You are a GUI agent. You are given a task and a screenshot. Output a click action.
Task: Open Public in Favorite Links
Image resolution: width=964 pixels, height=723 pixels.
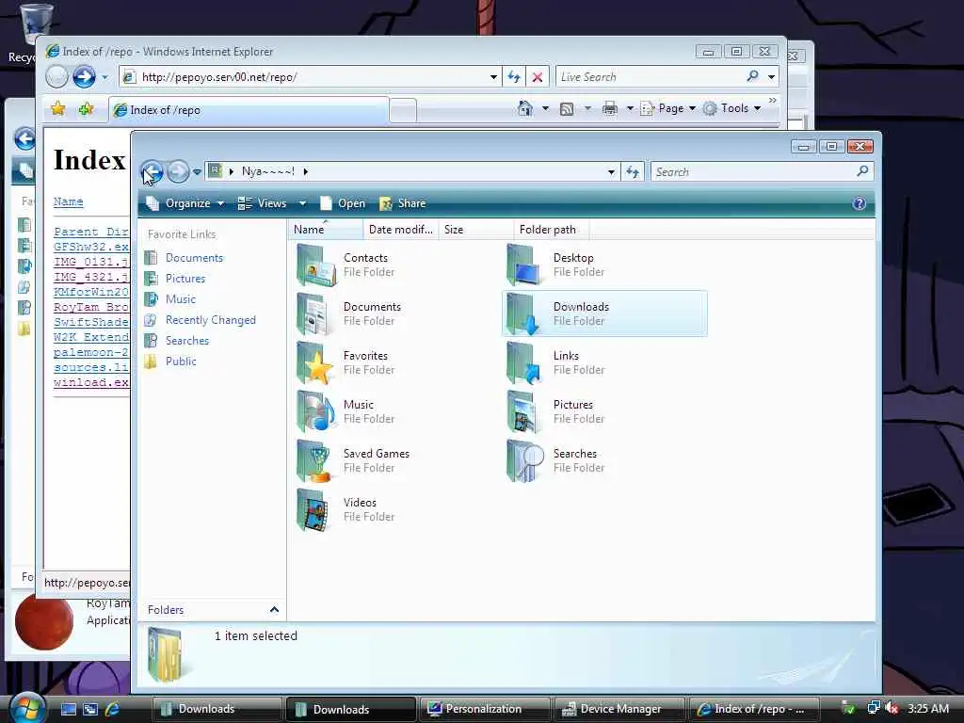[181, 361]
